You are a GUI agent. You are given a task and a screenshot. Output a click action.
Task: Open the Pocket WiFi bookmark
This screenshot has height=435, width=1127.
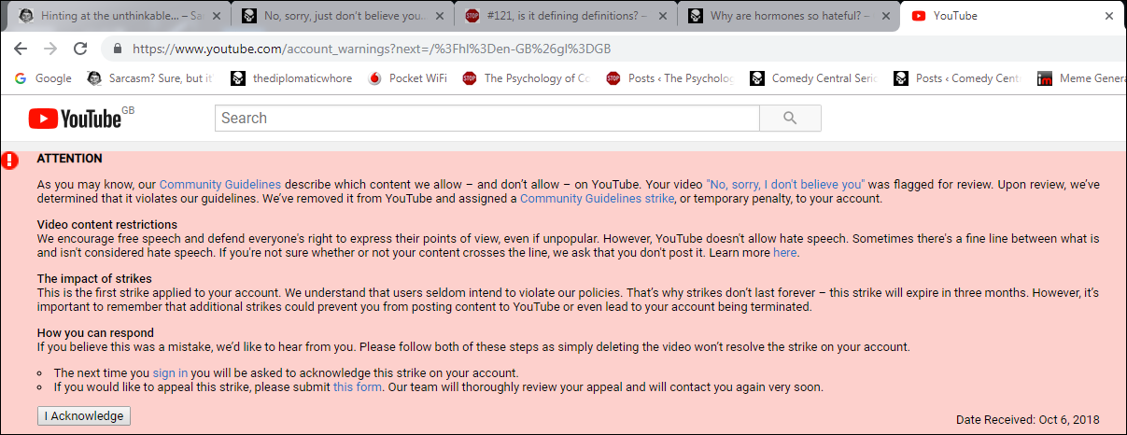(408, 78)
